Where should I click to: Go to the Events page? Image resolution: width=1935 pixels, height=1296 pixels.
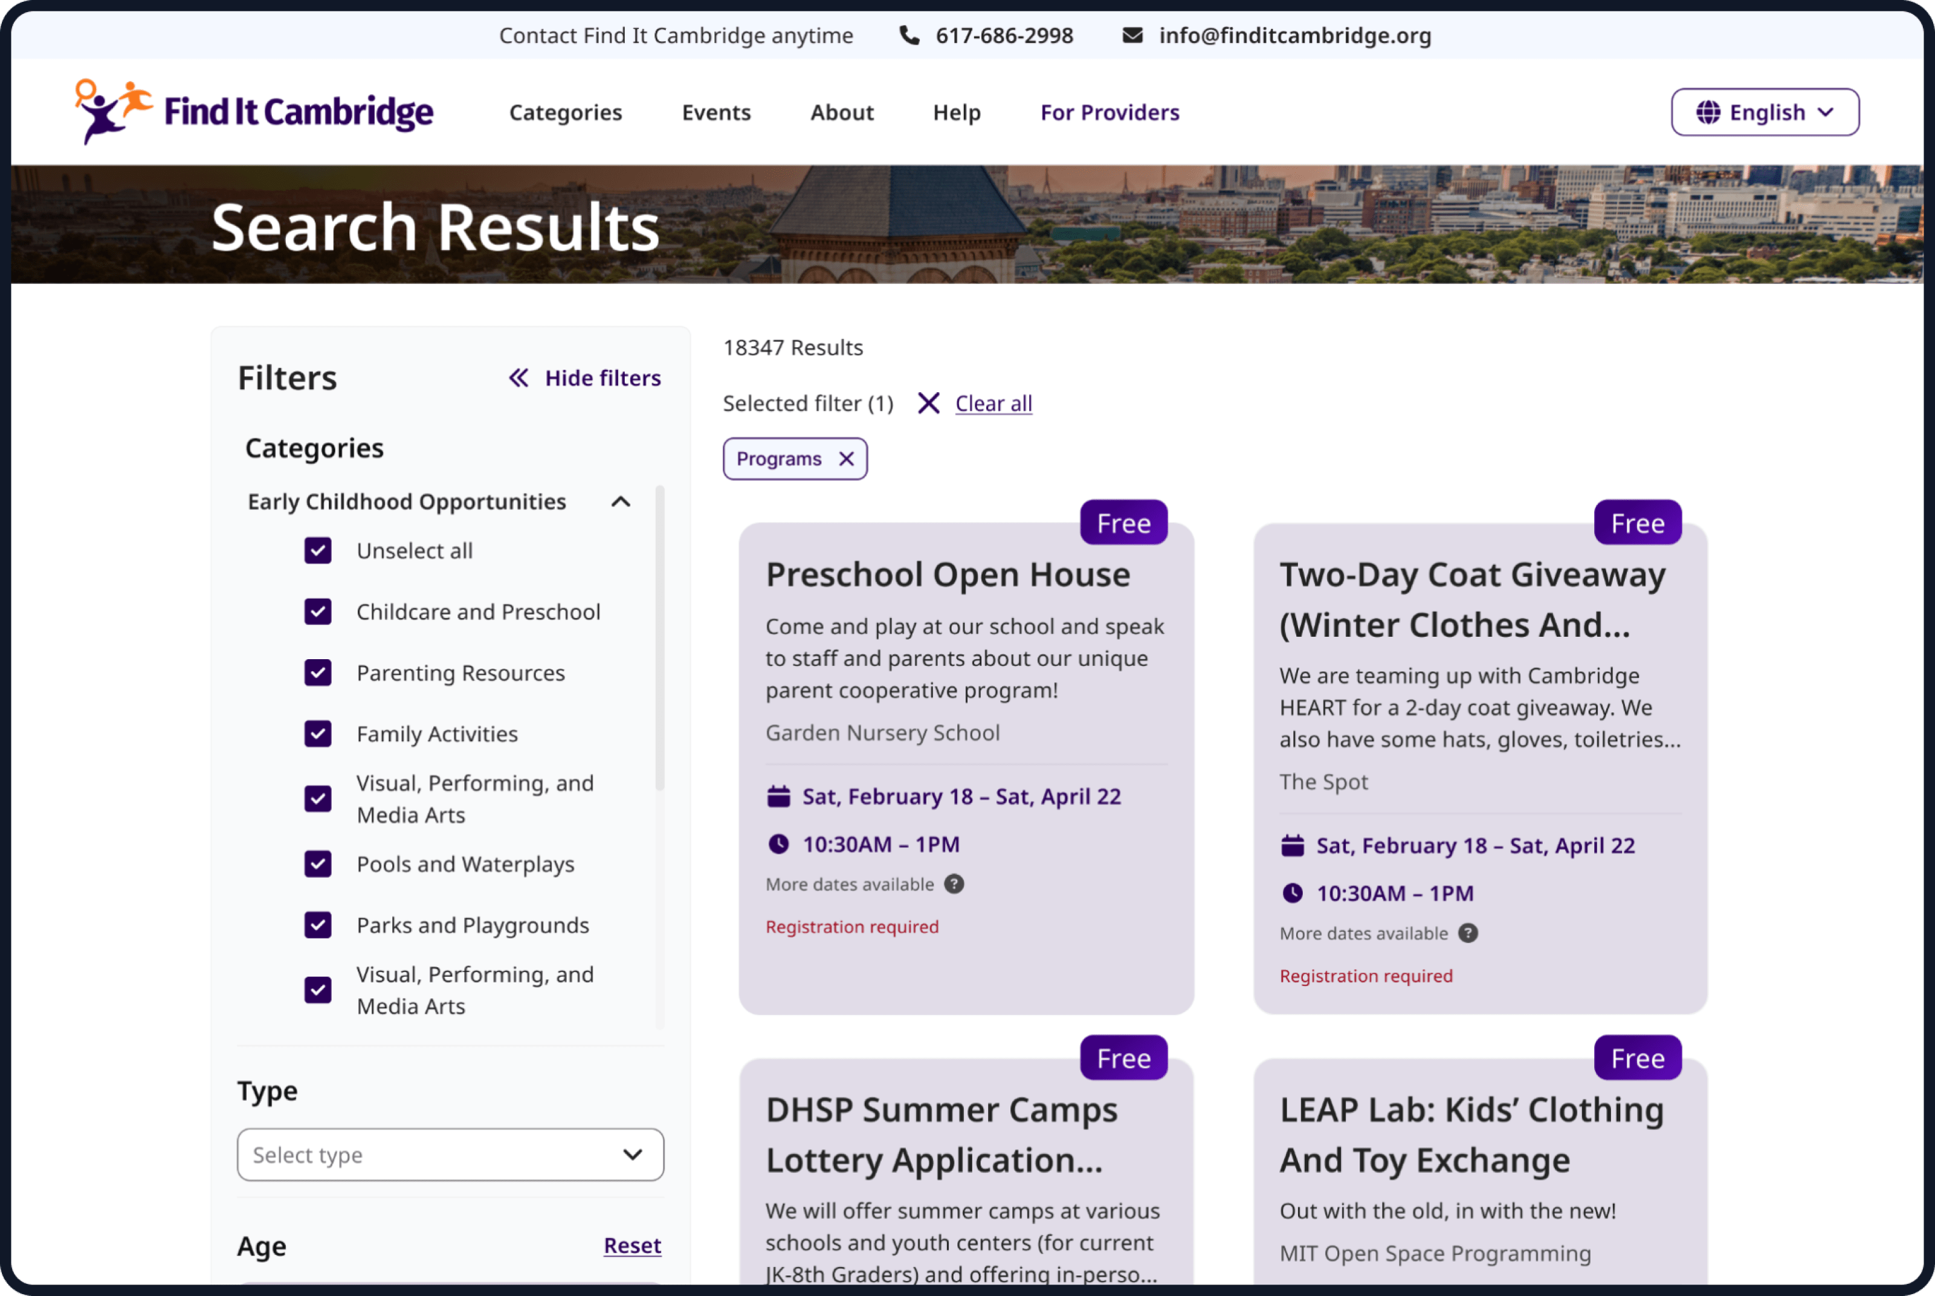716,112
